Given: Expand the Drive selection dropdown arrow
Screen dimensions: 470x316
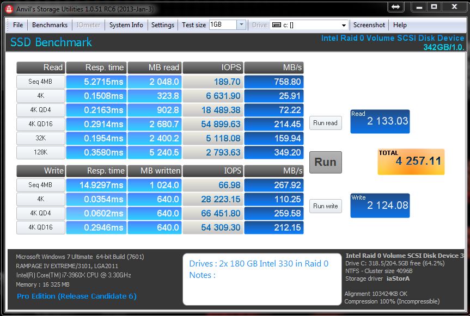Looking at the screenshot, I should coord(344,25).
